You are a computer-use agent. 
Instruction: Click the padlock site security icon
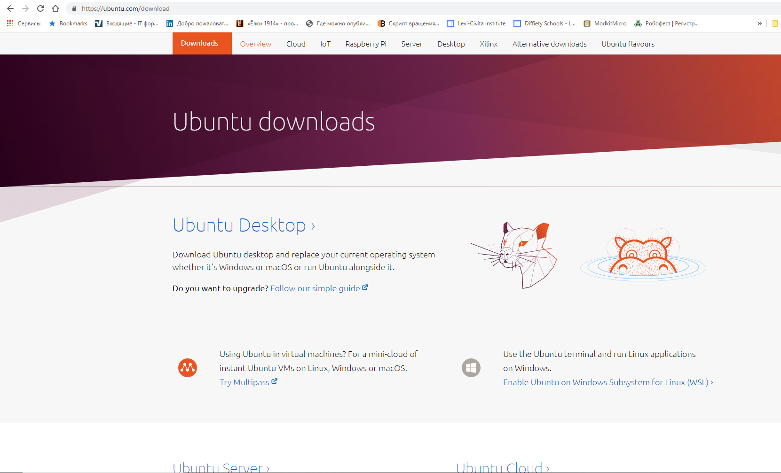(x=74, y=8)
